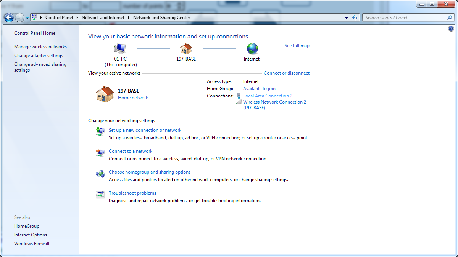Expand the arrow after Control Panel breadcrumb
This screenshot has width=458, height=257.
tap(77, 18)
